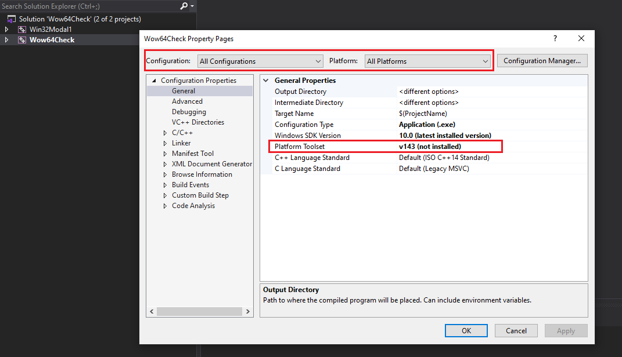Expand the Code Analysis node
The image size is (622, 357).
click(x=165, y=206)
